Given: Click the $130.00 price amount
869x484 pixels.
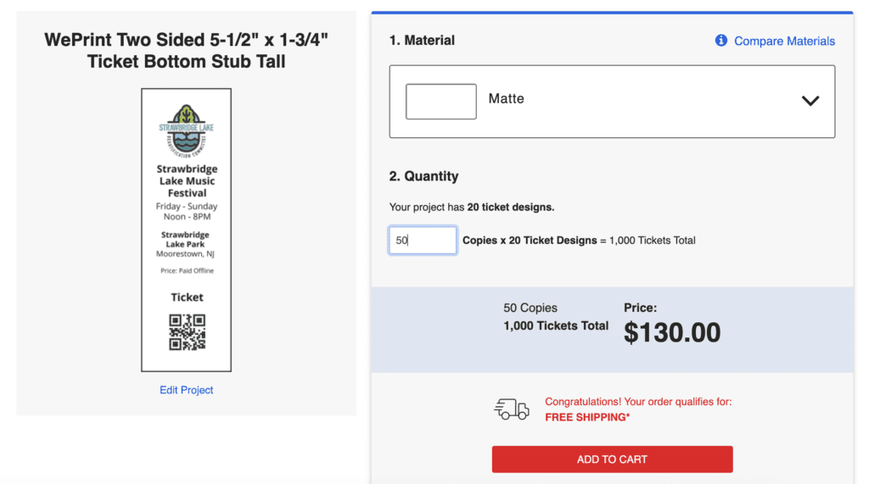Looking at the screenshot, I should (672, 333).
